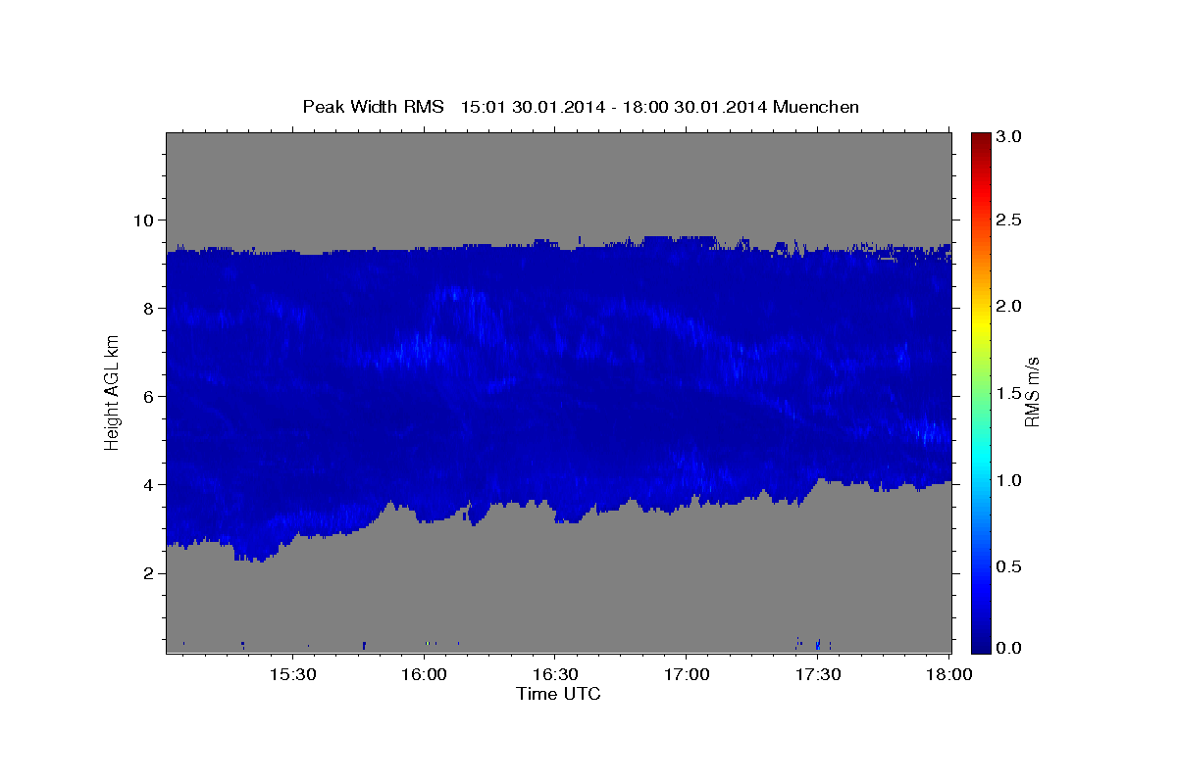Image resolution: width=1177 pixels, height=784 pixels.
Task: Click the 'RMS m/s' colorbar label
Action: tap(1032, 392)
